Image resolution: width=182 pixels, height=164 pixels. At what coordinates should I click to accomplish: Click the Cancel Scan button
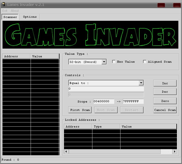tap(165, 110)
